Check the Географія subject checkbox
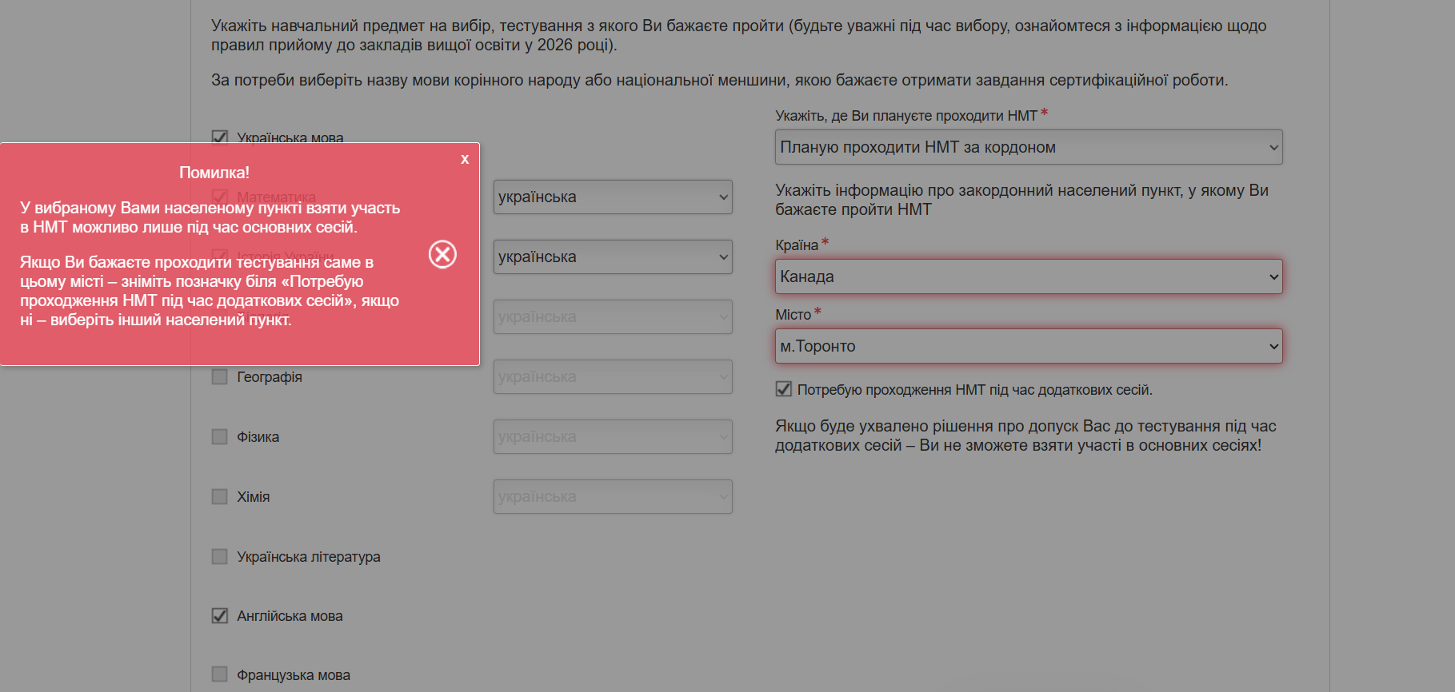Screen dimensions: 1455x692 point(220,376)
